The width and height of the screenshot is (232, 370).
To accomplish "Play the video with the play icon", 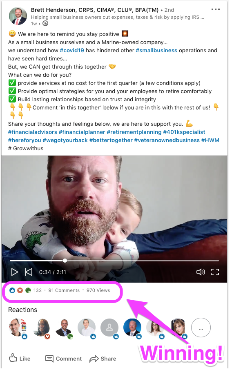I will (x=15, y=272).
